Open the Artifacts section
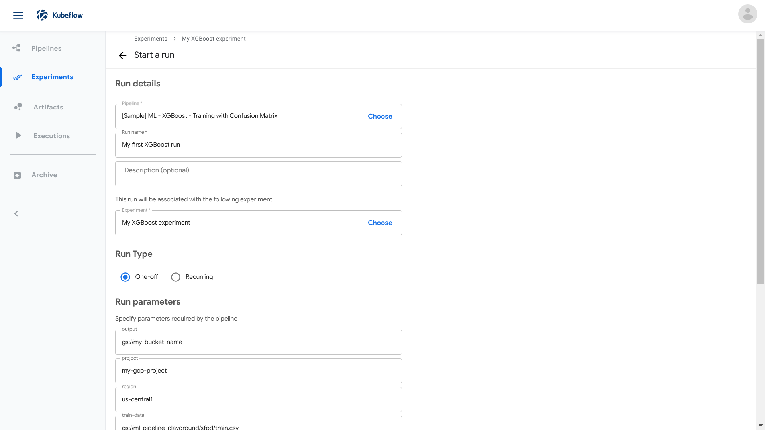The image size is (765, 430). click(48, 107)
